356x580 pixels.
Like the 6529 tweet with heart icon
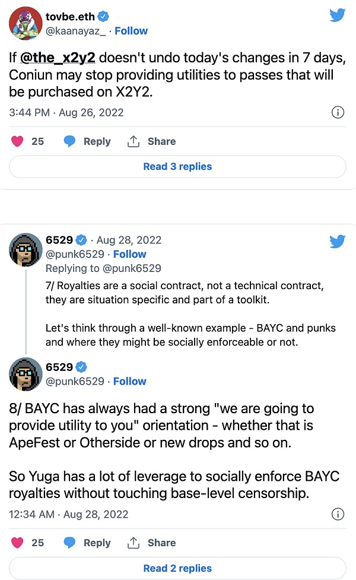(18, 543)
